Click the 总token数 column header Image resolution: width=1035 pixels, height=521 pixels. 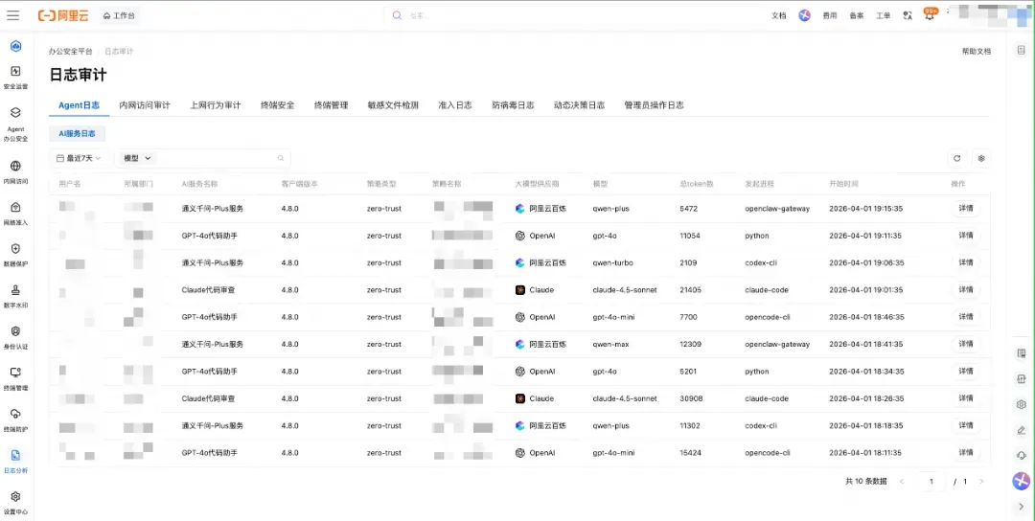point(697,184)
